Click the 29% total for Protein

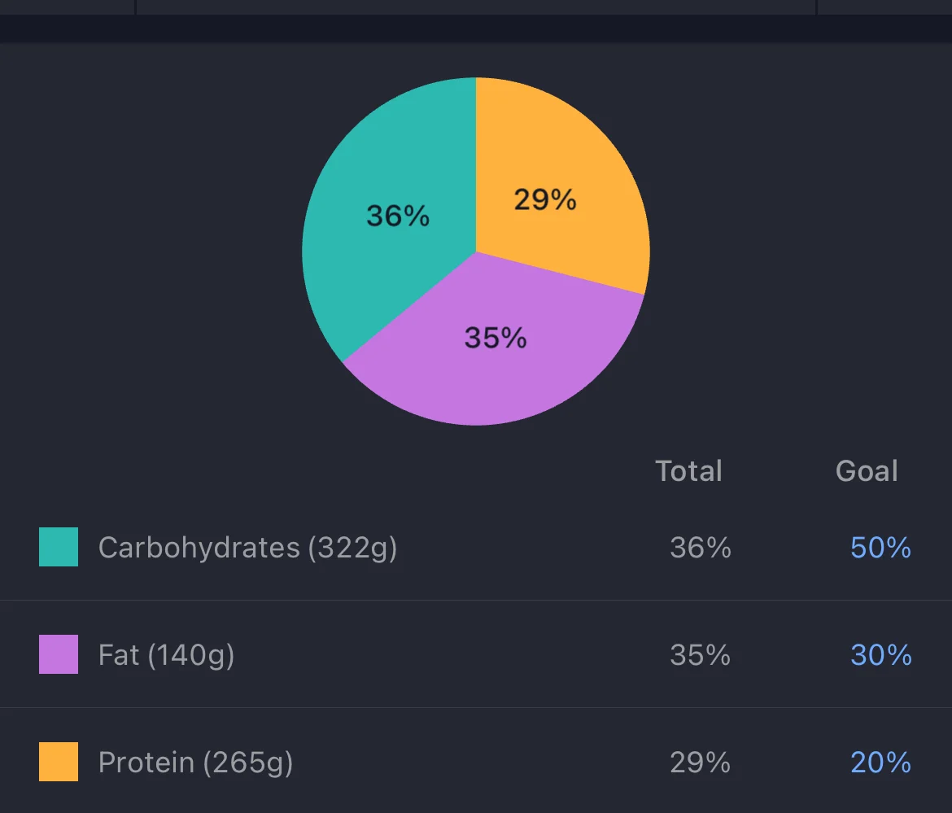[x=700, y=763]
